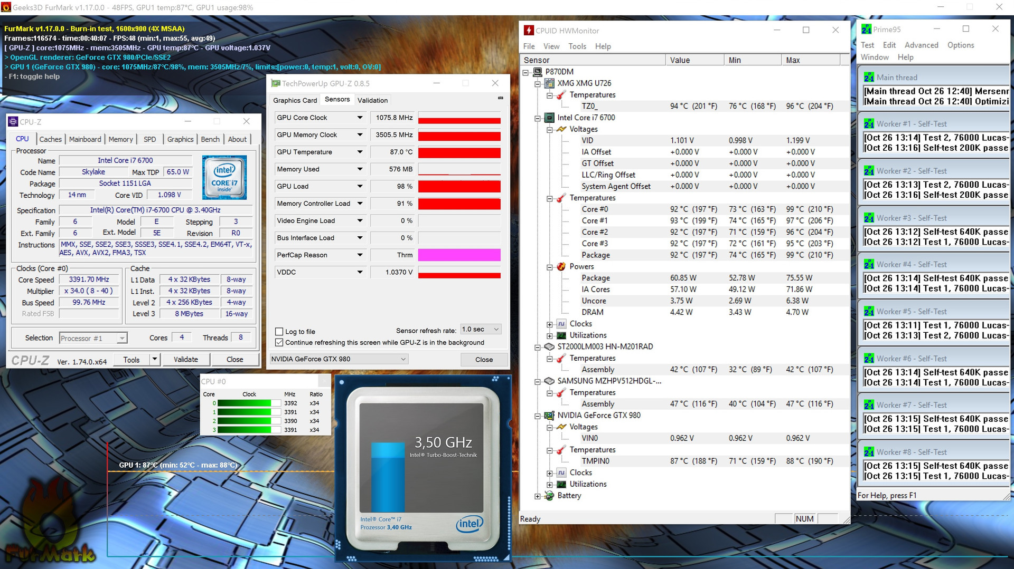Open the CPU-Z Tools dropdown arrow

[x=155, y=359]
